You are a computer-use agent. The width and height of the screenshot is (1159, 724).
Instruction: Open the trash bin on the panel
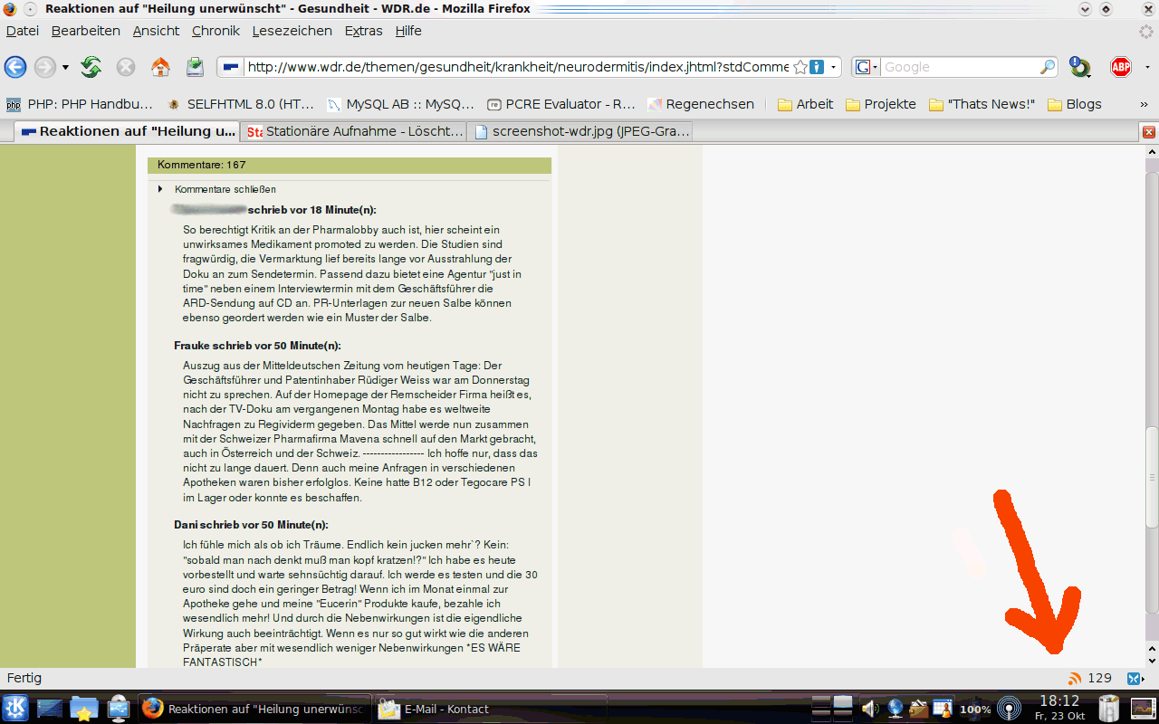(x=1108, y=709)
